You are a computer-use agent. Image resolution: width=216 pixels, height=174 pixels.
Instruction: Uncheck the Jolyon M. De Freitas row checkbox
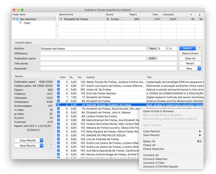[x=58, y=89]
